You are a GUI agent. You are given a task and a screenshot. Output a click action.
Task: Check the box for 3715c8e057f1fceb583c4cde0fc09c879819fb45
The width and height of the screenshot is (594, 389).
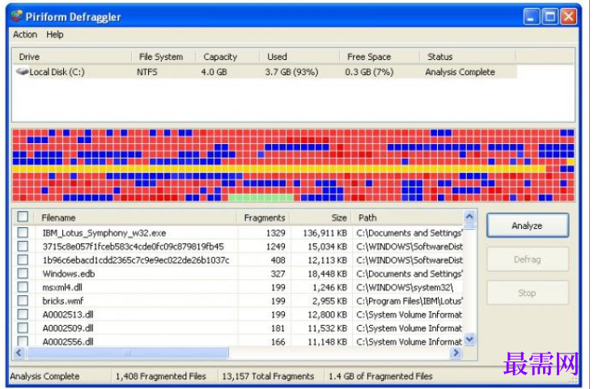point(23,246)
